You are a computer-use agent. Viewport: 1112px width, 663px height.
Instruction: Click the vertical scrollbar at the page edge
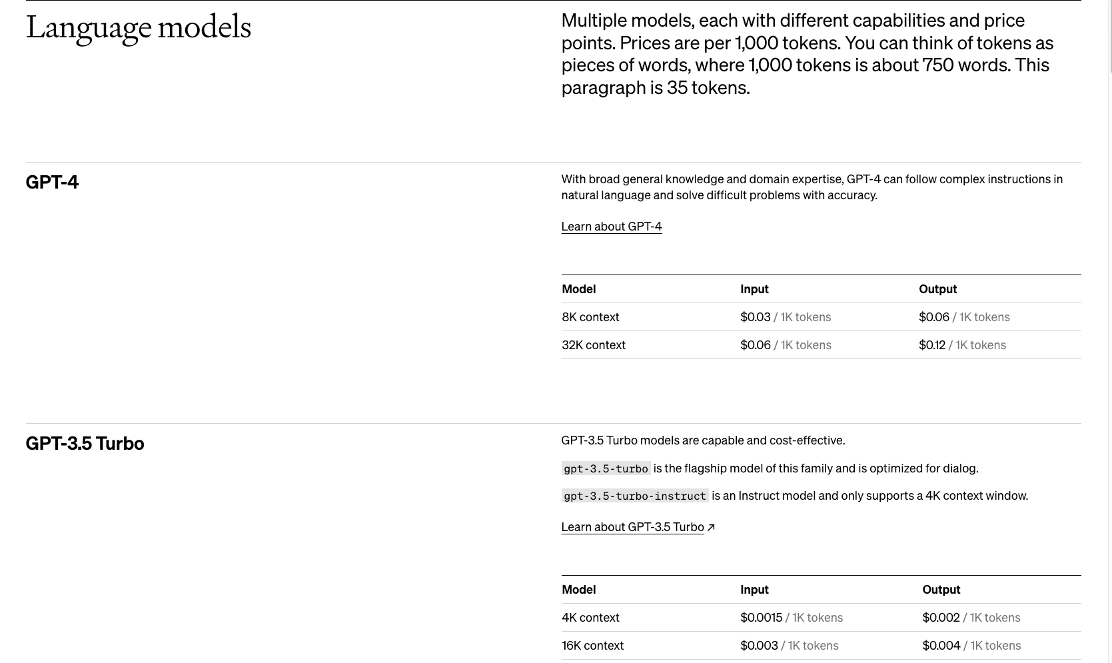click(x=1109, y=37)
